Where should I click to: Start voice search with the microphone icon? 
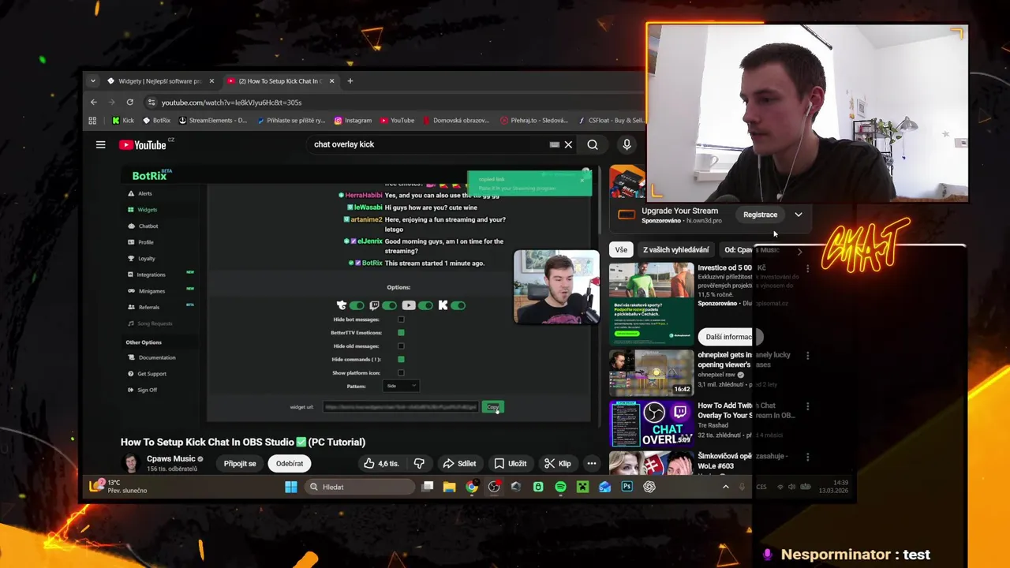(x=627, y=144)
